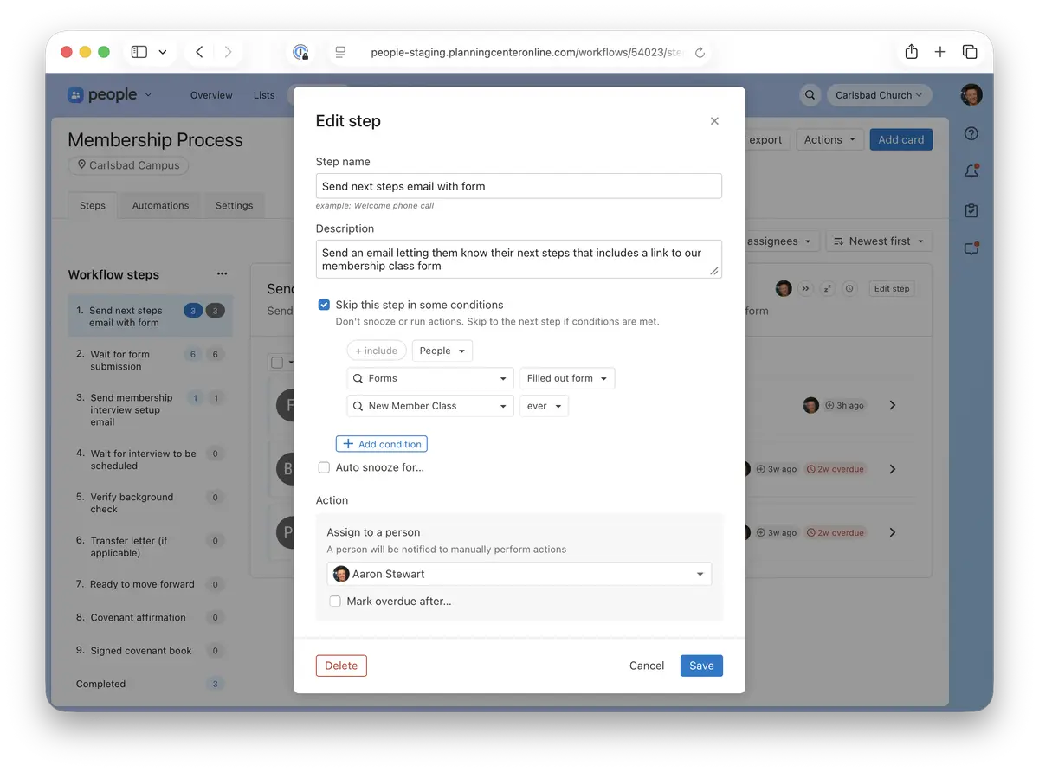Click the skip step double-arrow icon
Image resolution: width=1039 pixels, height=772 pixels.
[x=806, y=288]
